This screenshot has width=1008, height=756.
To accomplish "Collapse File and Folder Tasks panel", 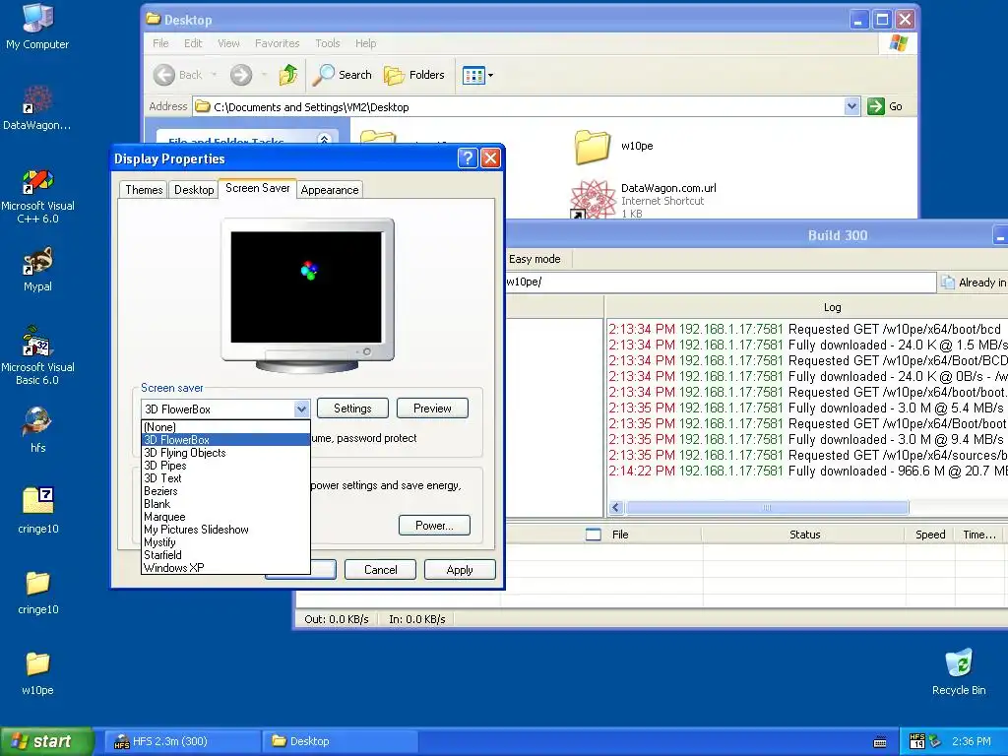I will click(x=324, y=140).
